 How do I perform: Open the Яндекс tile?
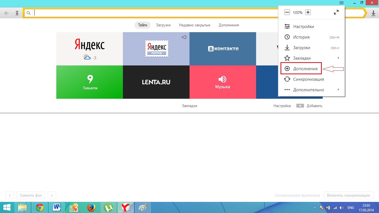[x=90, y=49]
